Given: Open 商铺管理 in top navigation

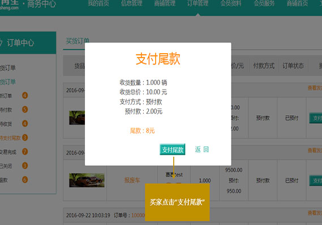Looking at the screenshot, I should pos(165,3).
